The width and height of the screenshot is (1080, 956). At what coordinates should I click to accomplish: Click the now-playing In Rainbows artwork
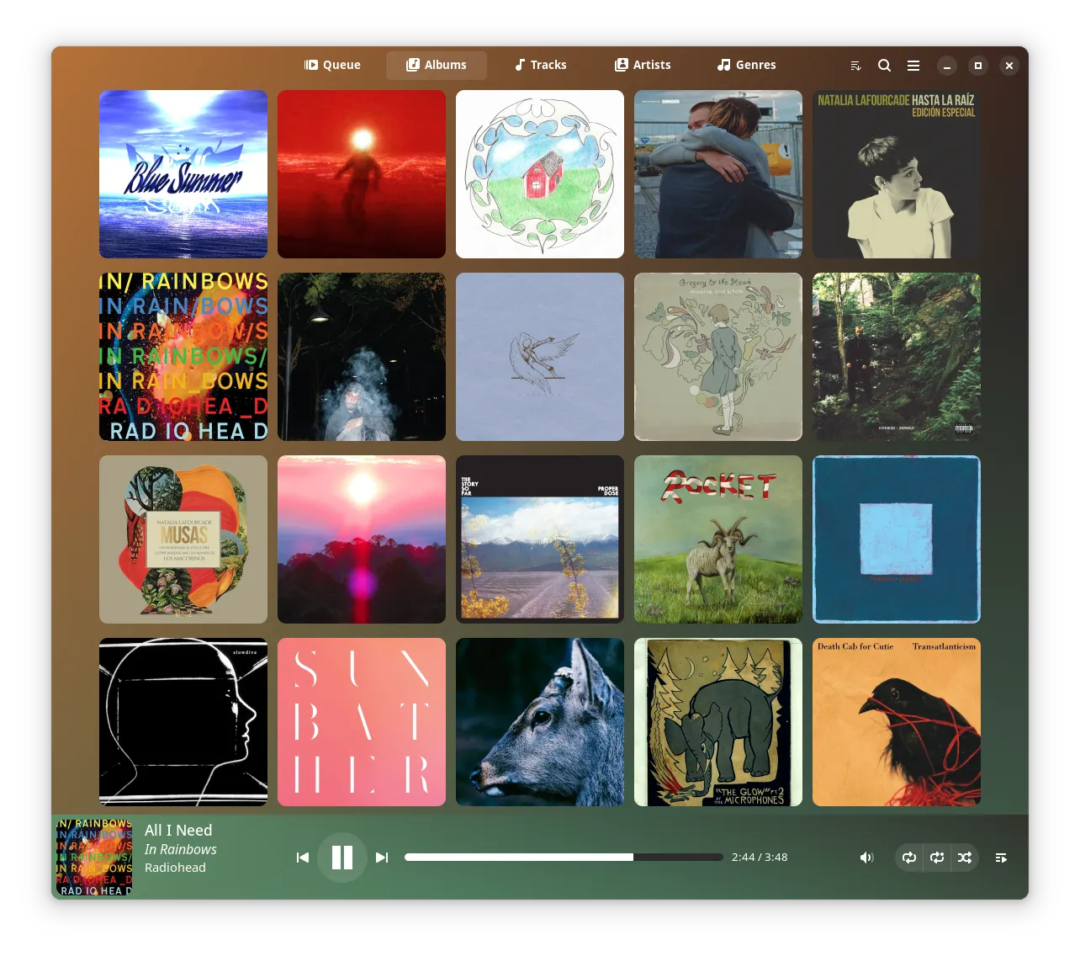94,857
